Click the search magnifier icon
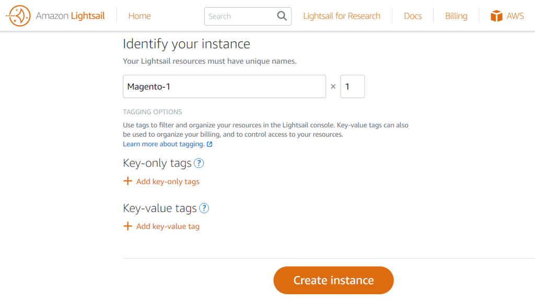Viewport: 535px width, 300px height. click(282, 16)
